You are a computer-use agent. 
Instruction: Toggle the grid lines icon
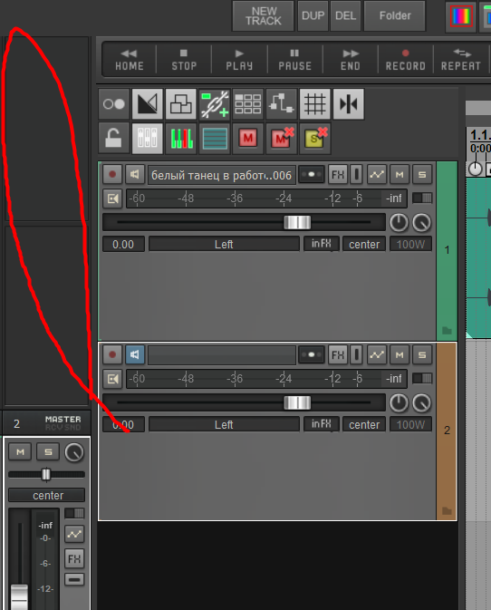tap(314, 104)
